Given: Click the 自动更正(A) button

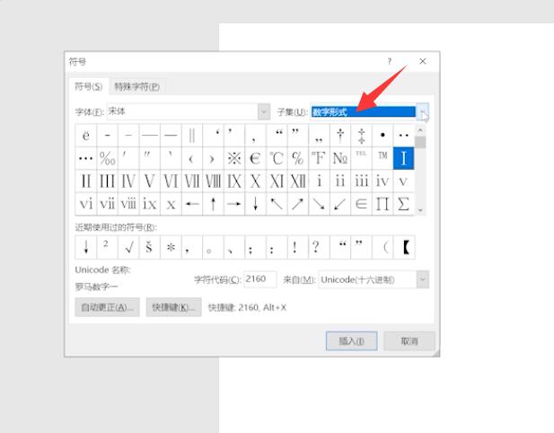Looking at the screenshot, I should point(108,307).
